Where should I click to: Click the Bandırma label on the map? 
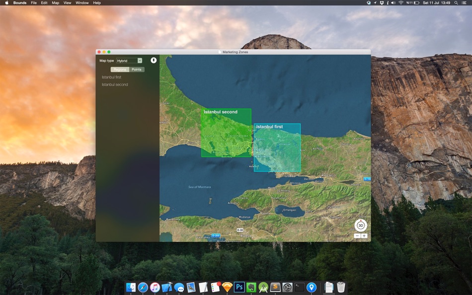(173, 220)
